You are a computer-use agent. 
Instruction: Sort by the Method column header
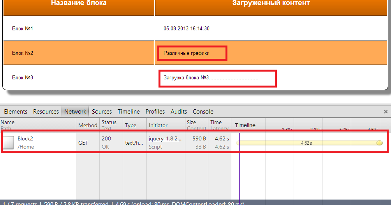tap(88, 125)
